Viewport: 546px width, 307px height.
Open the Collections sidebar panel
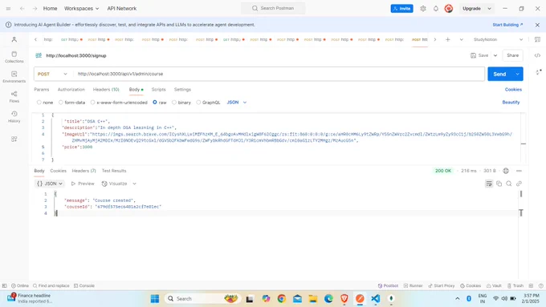pyautogui.click(x=14, y=57)
